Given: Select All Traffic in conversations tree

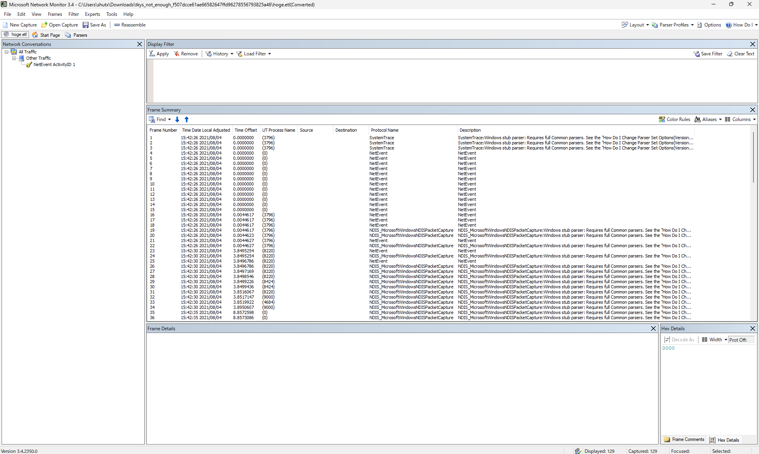Looking at the screenshot, I should [x=28, y=52].
